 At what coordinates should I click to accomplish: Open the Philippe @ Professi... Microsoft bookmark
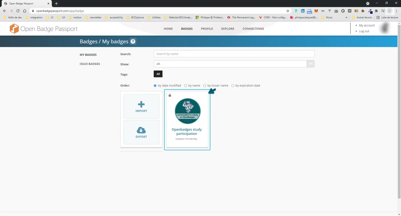[x=210, y=17]
